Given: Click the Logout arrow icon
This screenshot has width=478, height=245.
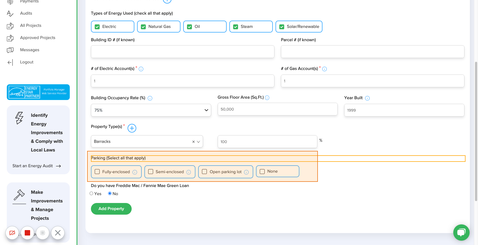Looking at the screenshot, I should (10, 62).
